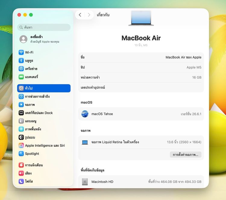This screenshot has height=200, width=226.
Task: Click the Liquid Retina display laptop icon
Action: (x=85, y=142)
